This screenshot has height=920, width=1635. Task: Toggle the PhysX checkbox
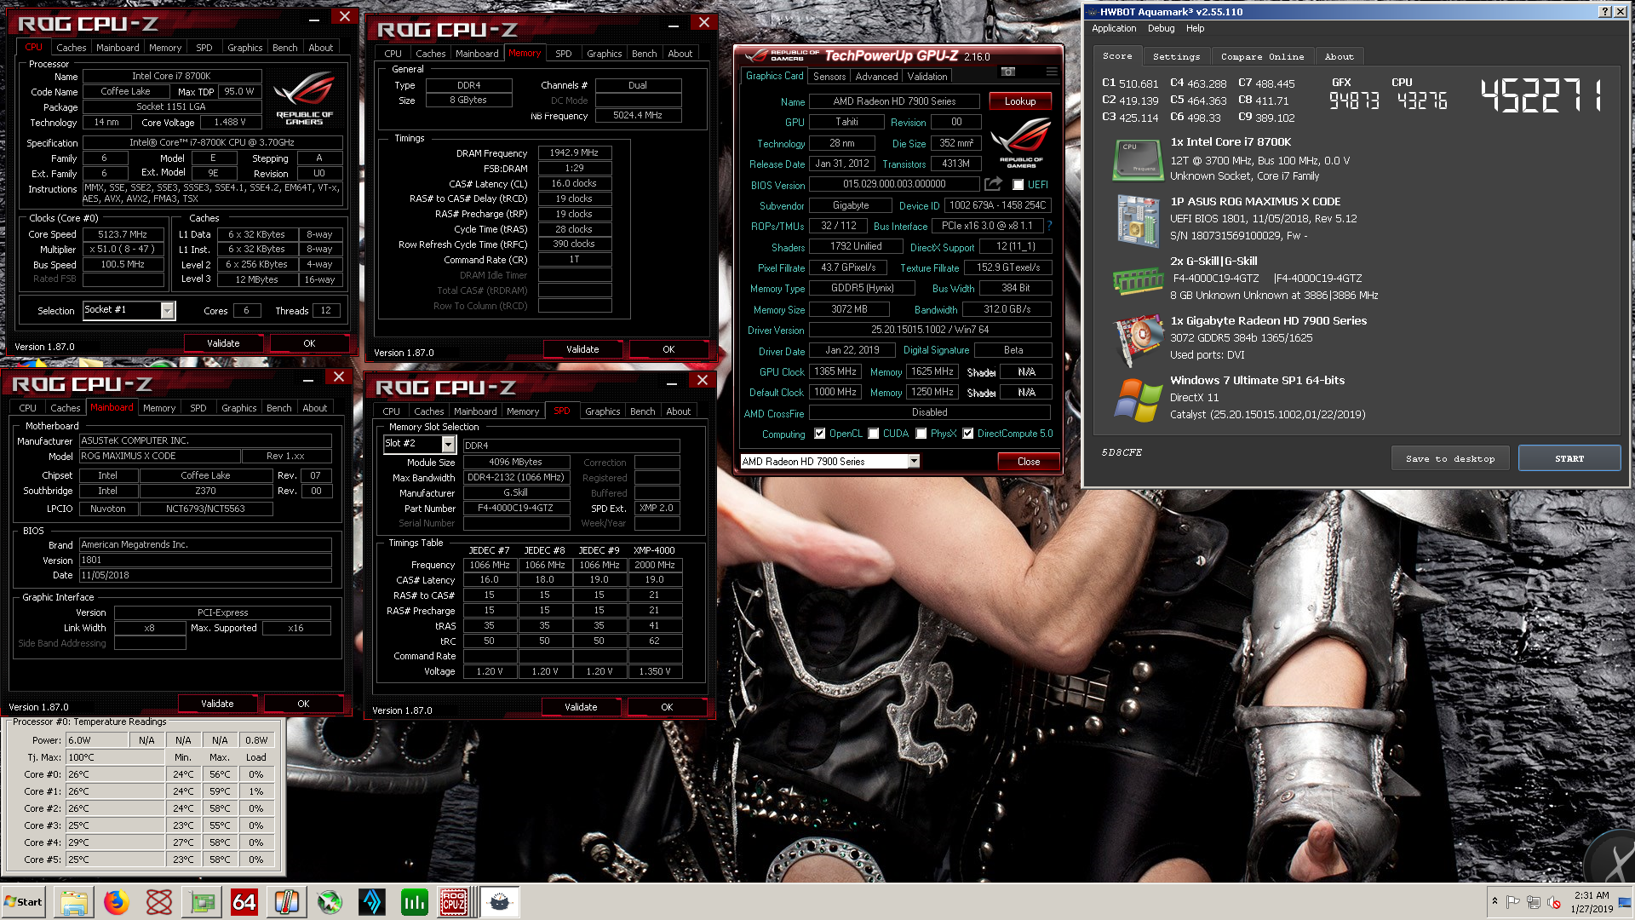tap(921, 434)
